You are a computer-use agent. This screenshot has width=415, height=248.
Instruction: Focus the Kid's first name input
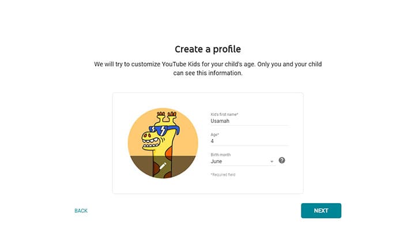tap(249, 121)
